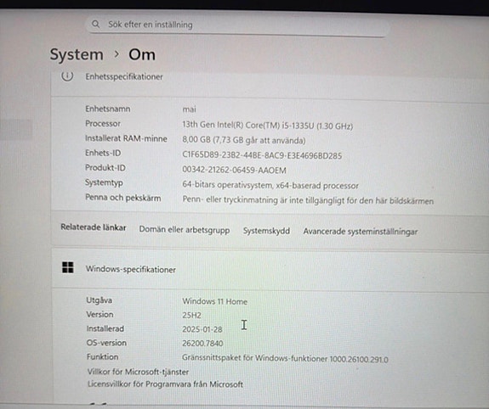Screen dimensions: 489x409
Task: Collapse the Enhetsspecifikationer section header
Action: [270, 81]
